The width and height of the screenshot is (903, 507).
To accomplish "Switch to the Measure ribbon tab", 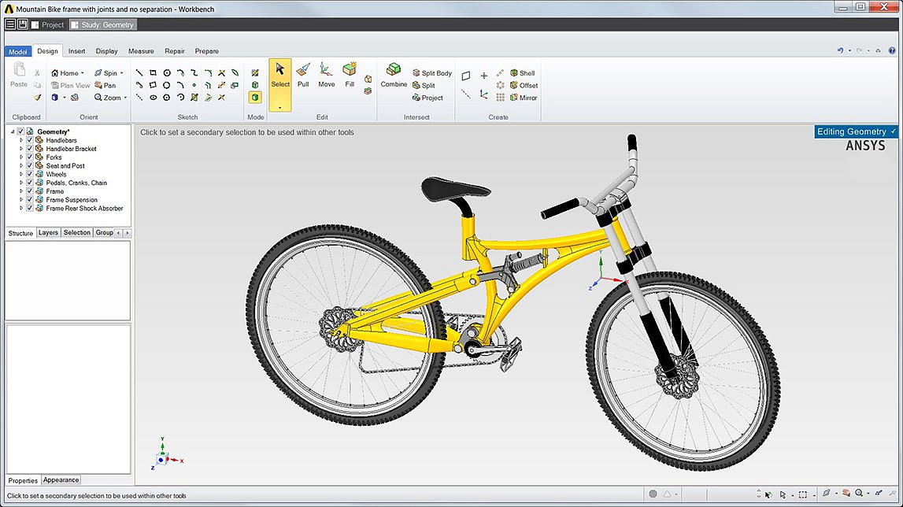I will click(x=141, y=51).
